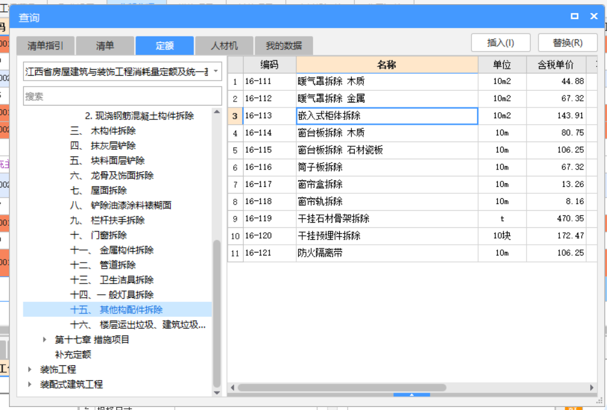
Task: Select 补充定额 in tree
Action: (73, 354)
